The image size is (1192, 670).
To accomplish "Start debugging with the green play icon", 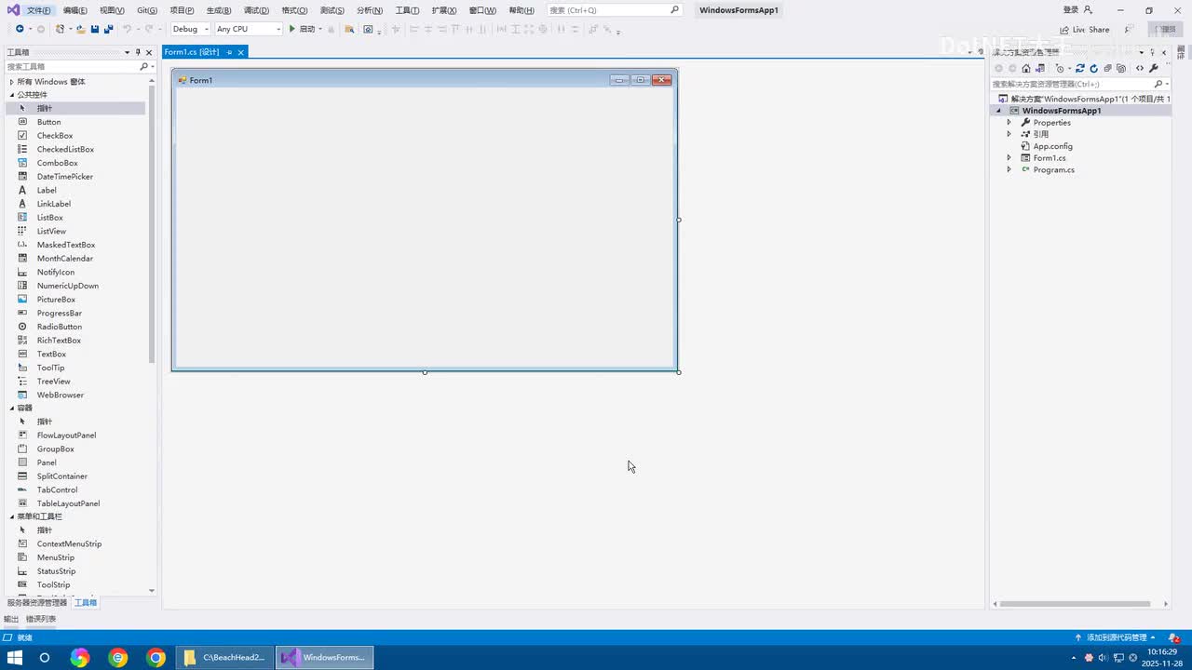I will pyautogui.click(x=291, y=29).
